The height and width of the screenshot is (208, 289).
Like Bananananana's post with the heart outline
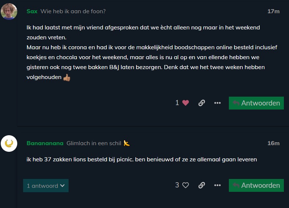click(x=186, y=185)
